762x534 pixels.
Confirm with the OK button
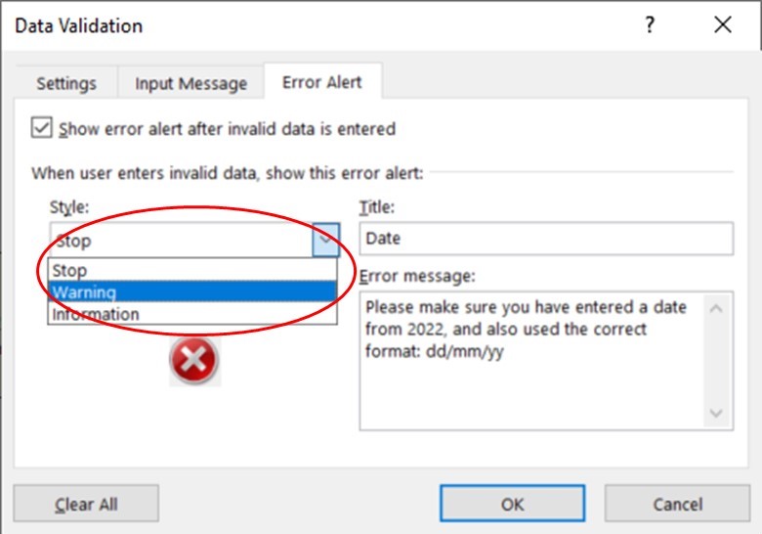pyautogui.click(x=512, y=505)
